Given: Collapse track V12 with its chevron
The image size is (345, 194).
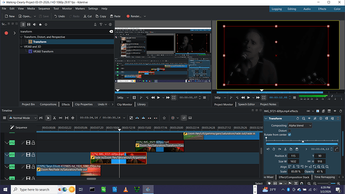Looking at the screenshot, I should point(6,143).
